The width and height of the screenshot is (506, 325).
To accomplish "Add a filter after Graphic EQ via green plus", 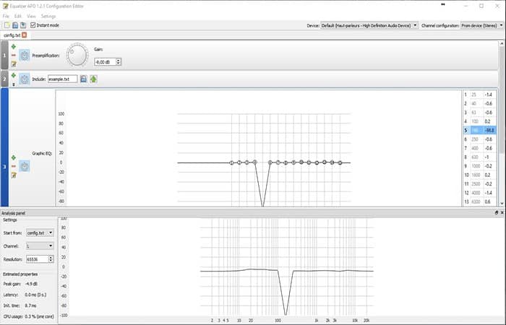I will coord(14,157).
